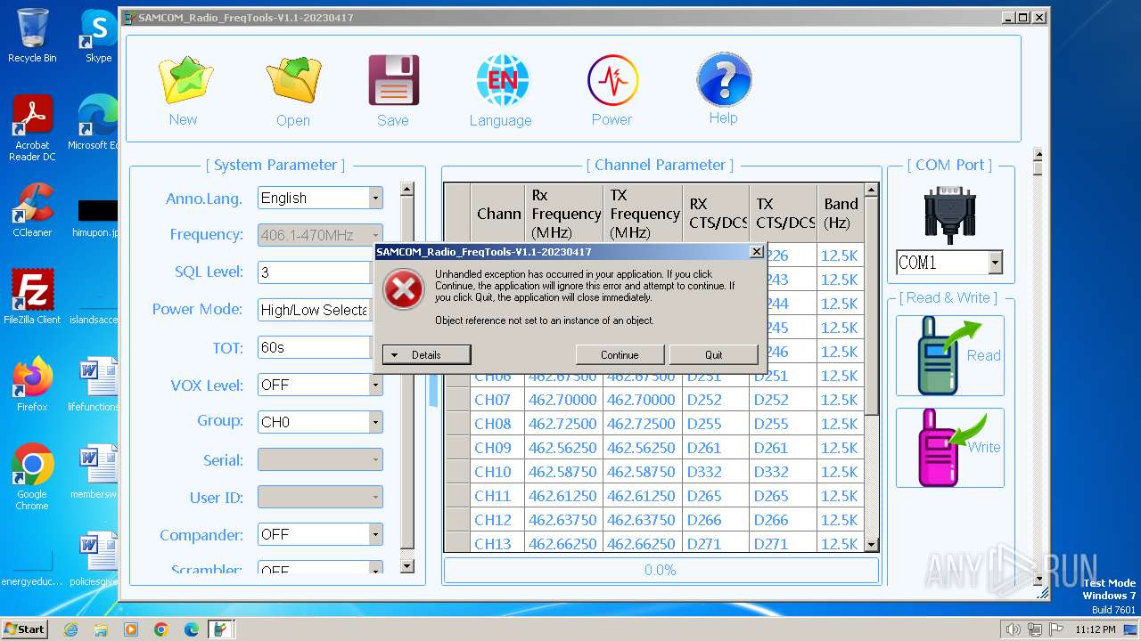Open the lifefunctions Word document on desktop
Viewport: 1141px width, 641px height.
point(94,385)
